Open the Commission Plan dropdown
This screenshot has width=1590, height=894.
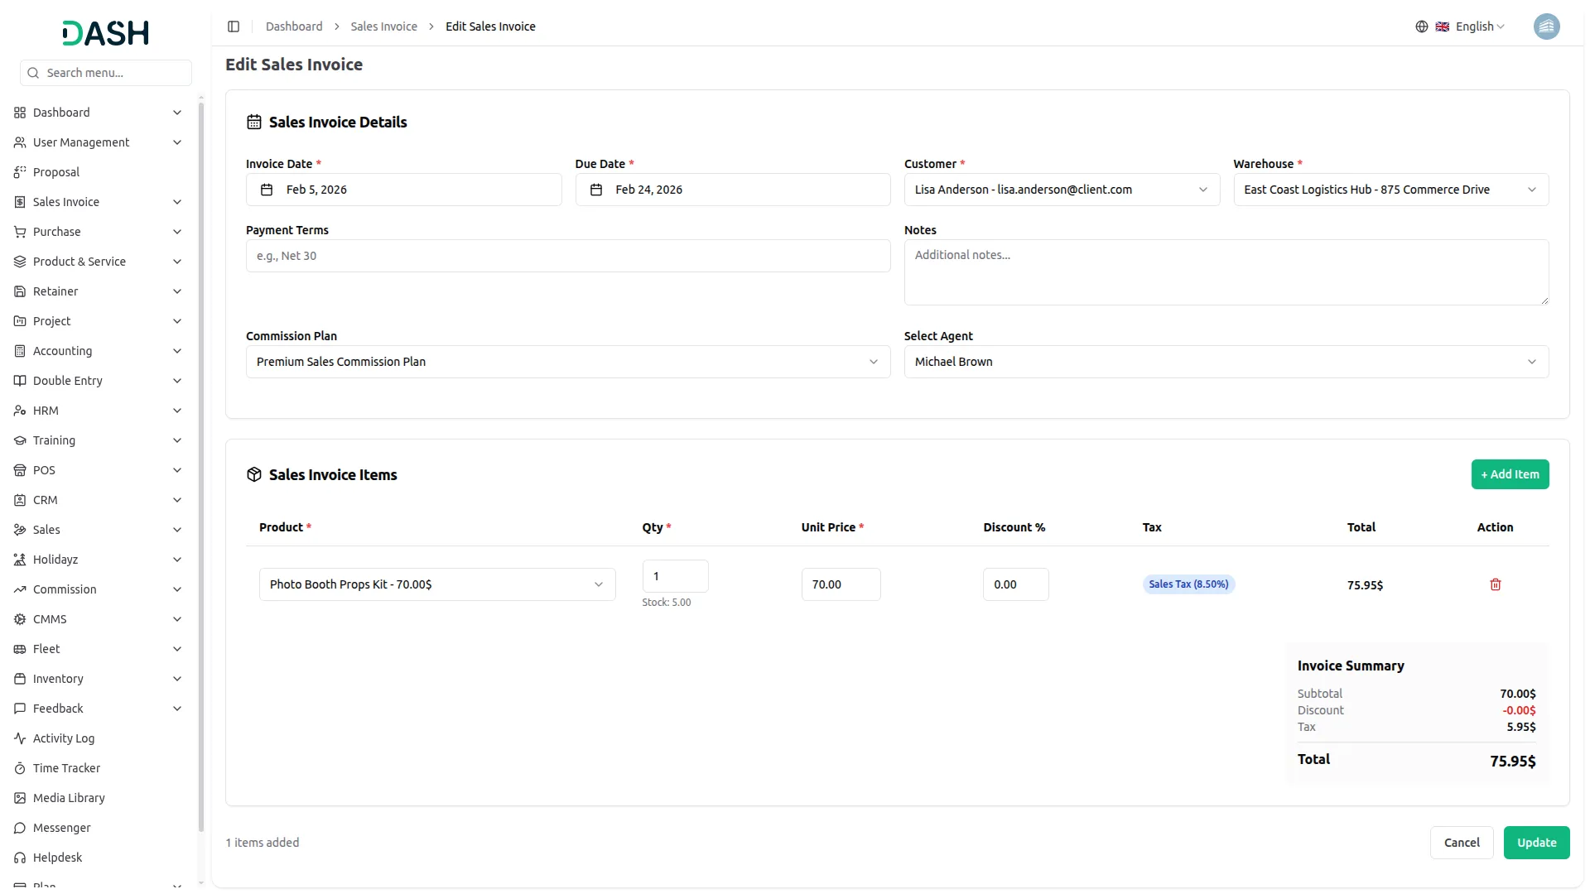coord(567,362)
